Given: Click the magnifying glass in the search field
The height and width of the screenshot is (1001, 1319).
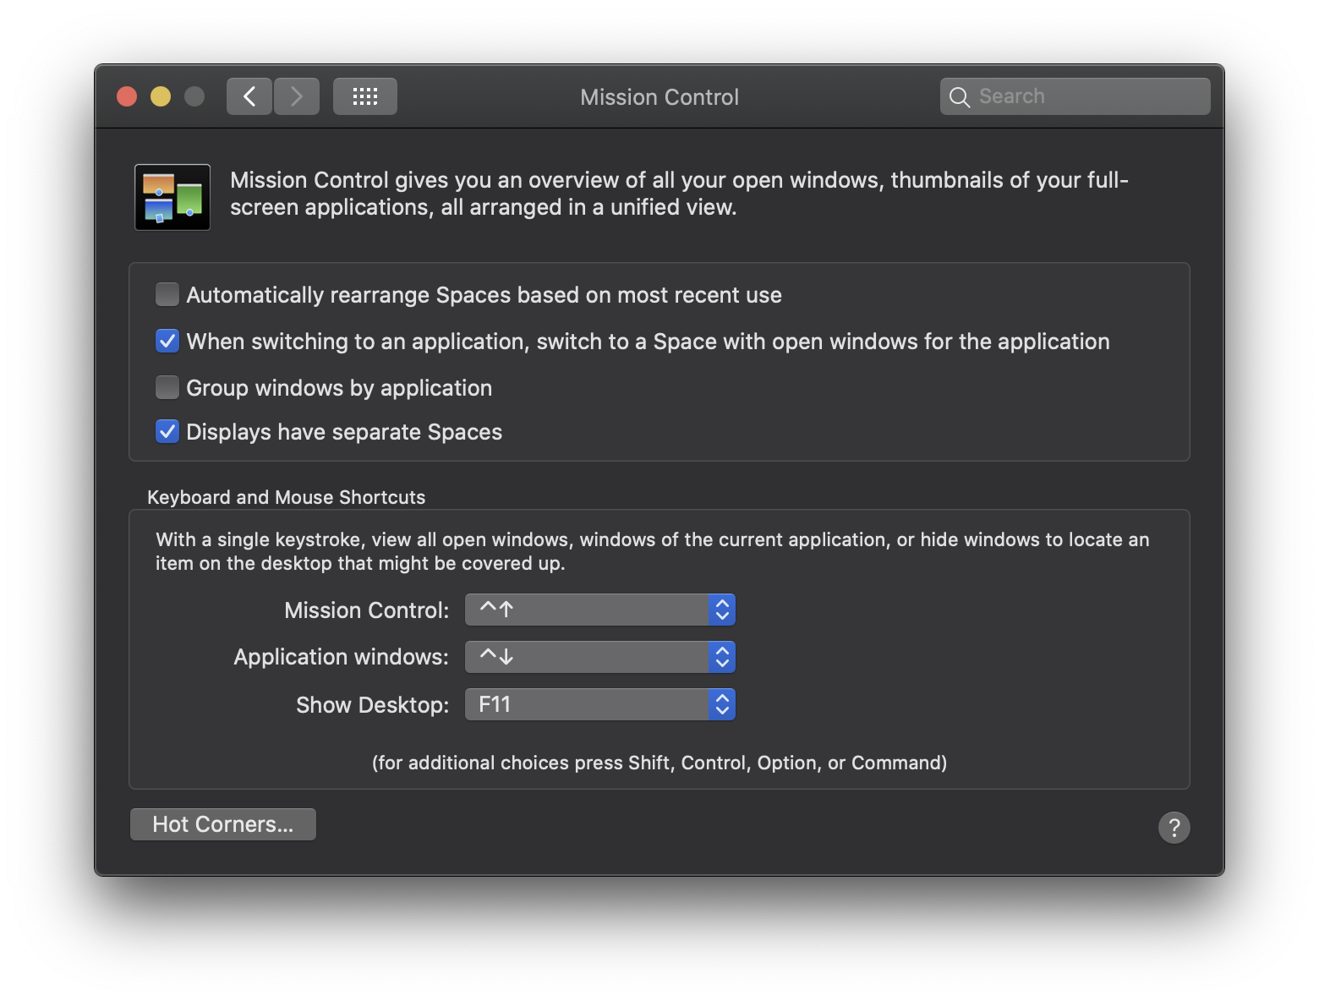Looking at the screenshot, I should (x=960, y=96).
